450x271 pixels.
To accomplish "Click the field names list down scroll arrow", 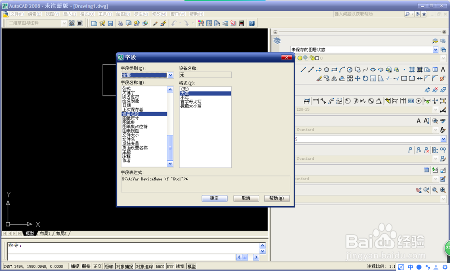I will pyautogui.click(x=170, y=163).
